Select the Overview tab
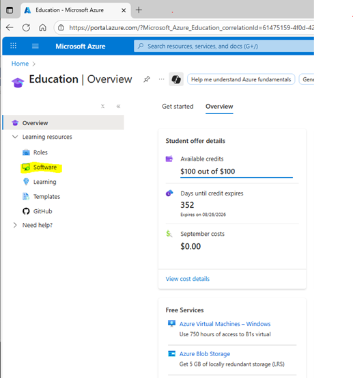Image resolution: width=353 pixels, height=378 pixels. (x=219, y=107)
